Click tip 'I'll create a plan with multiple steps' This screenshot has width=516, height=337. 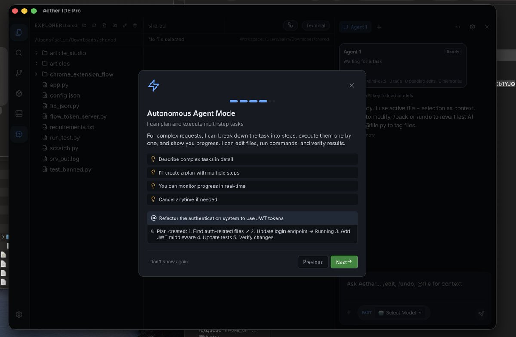click(252, 172)
